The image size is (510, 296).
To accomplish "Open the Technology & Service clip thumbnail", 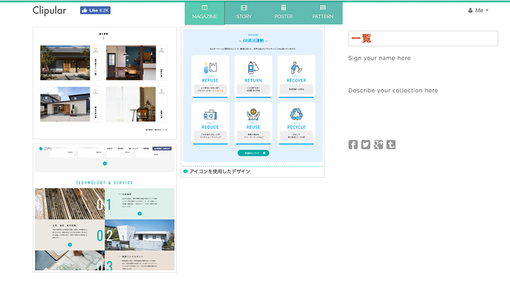I will pyautogui.click(x=104, y=208).
